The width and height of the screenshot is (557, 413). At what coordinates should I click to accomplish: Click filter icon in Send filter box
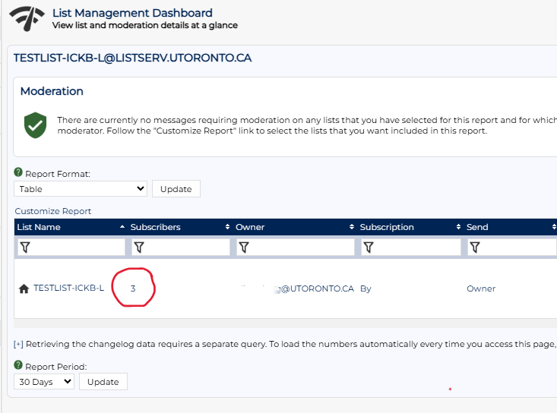tap(475, 247)
